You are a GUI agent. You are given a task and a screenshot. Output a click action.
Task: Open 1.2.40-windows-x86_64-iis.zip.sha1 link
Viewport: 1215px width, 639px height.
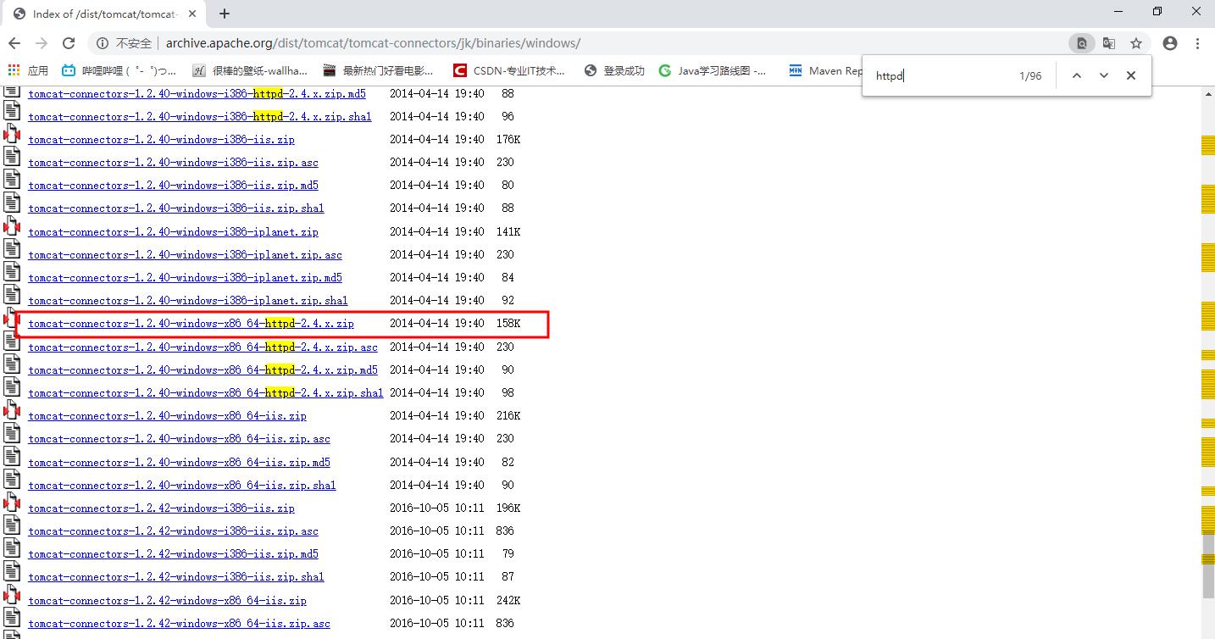182,485
